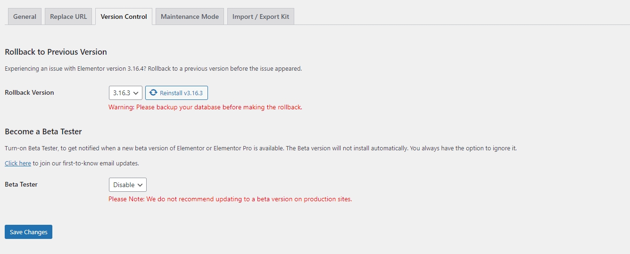Click the Beta Tester field label
Screen dimensions: 630x254
pos(21,184)
